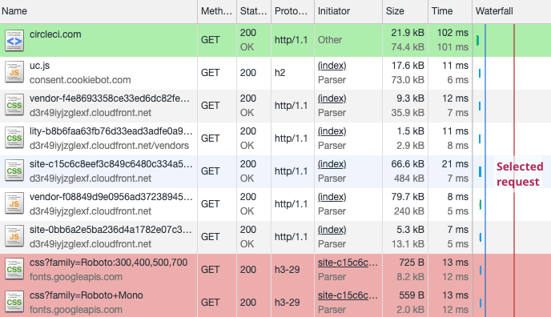Screen dimensions: 551x317
Task: Sort by the Method column header
Action: (217, 11)
